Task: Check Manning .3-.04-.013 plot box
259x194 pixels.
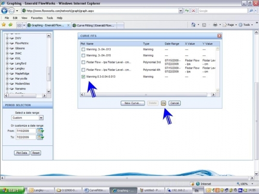Action: click(x=83, y=50)
